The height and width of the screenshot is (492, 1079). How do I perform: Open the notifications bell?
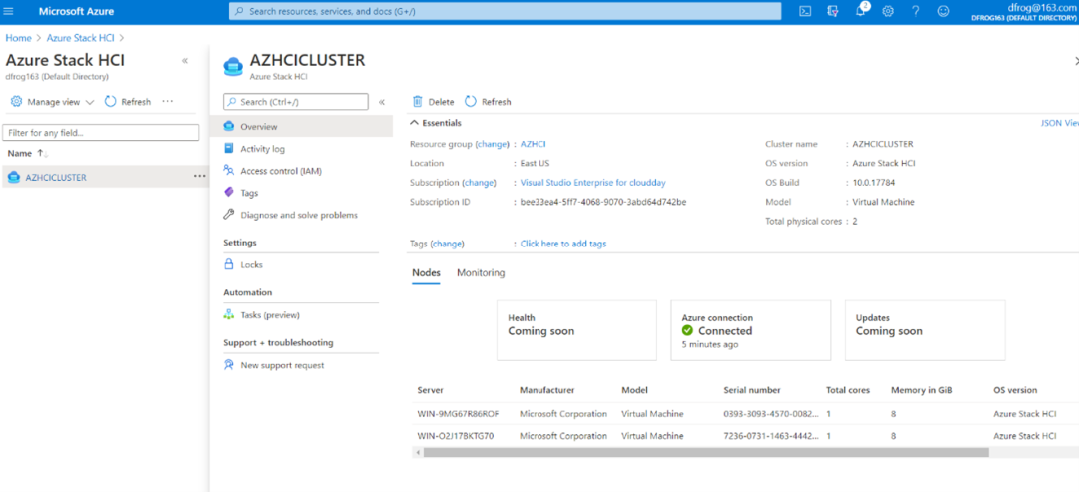(x=861, y=11)
